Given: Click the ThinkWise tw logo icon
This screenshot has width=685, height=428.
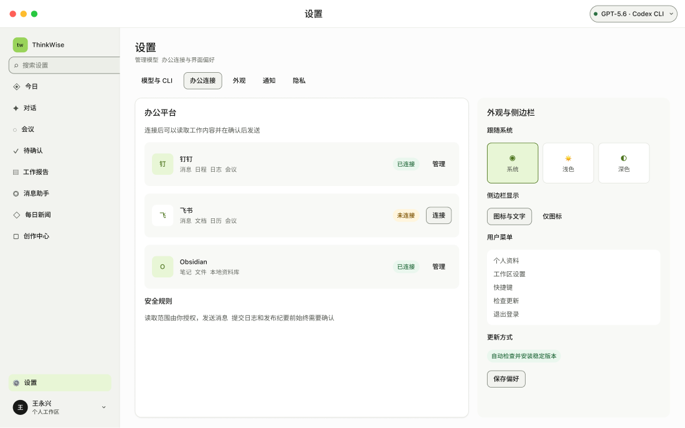Looking at the screenshot, I should 20,45.
